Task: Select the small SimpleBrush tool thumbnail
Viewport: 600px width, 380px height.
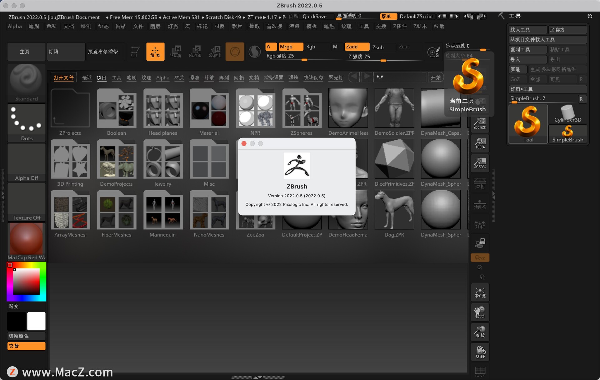Action: pyautogui.click(x=567, y=134)
